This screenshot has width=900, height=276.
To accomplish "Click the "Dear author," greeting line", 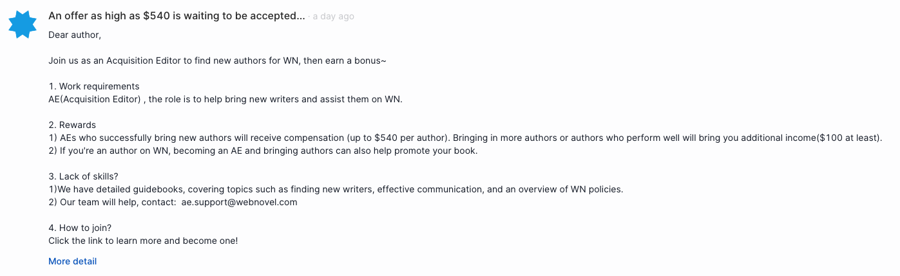I will click(75, 35).
